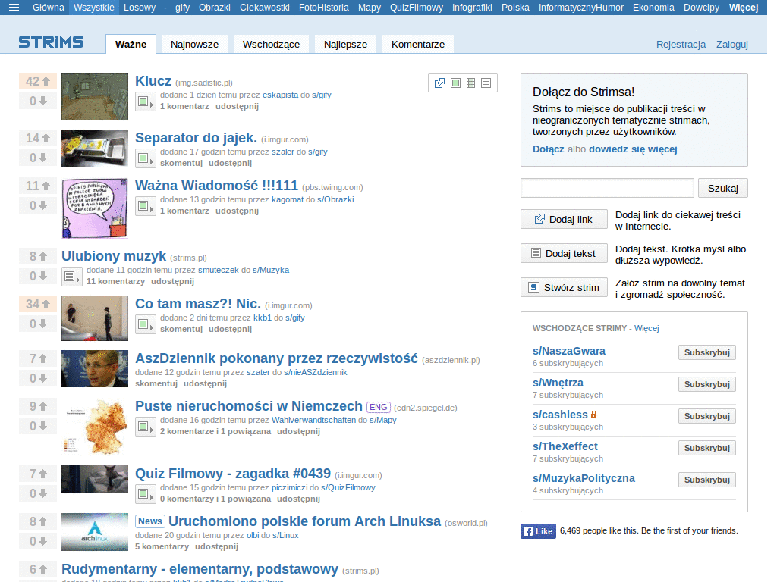Switch to the Najlepsze tab
The height and width of the screenshot is (582, 777).
tap(345, 44)
